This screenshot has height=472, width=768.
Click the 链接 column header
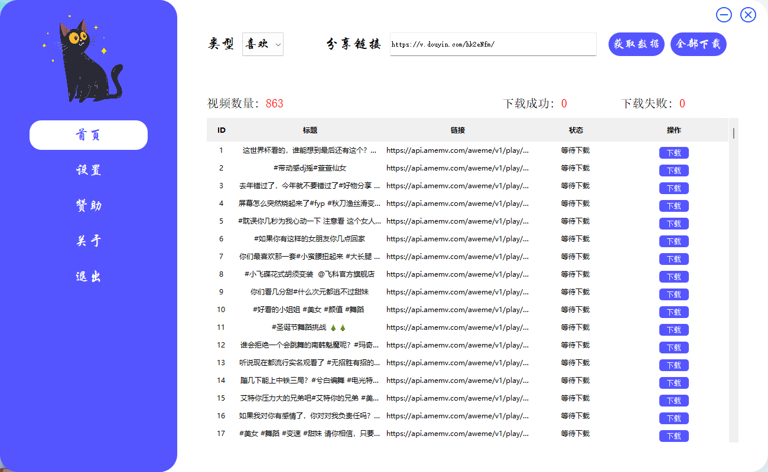(x=458, y=130)
